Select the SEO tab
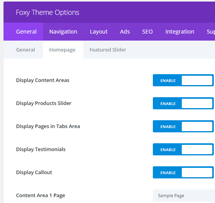 click(x=147, y=32)
